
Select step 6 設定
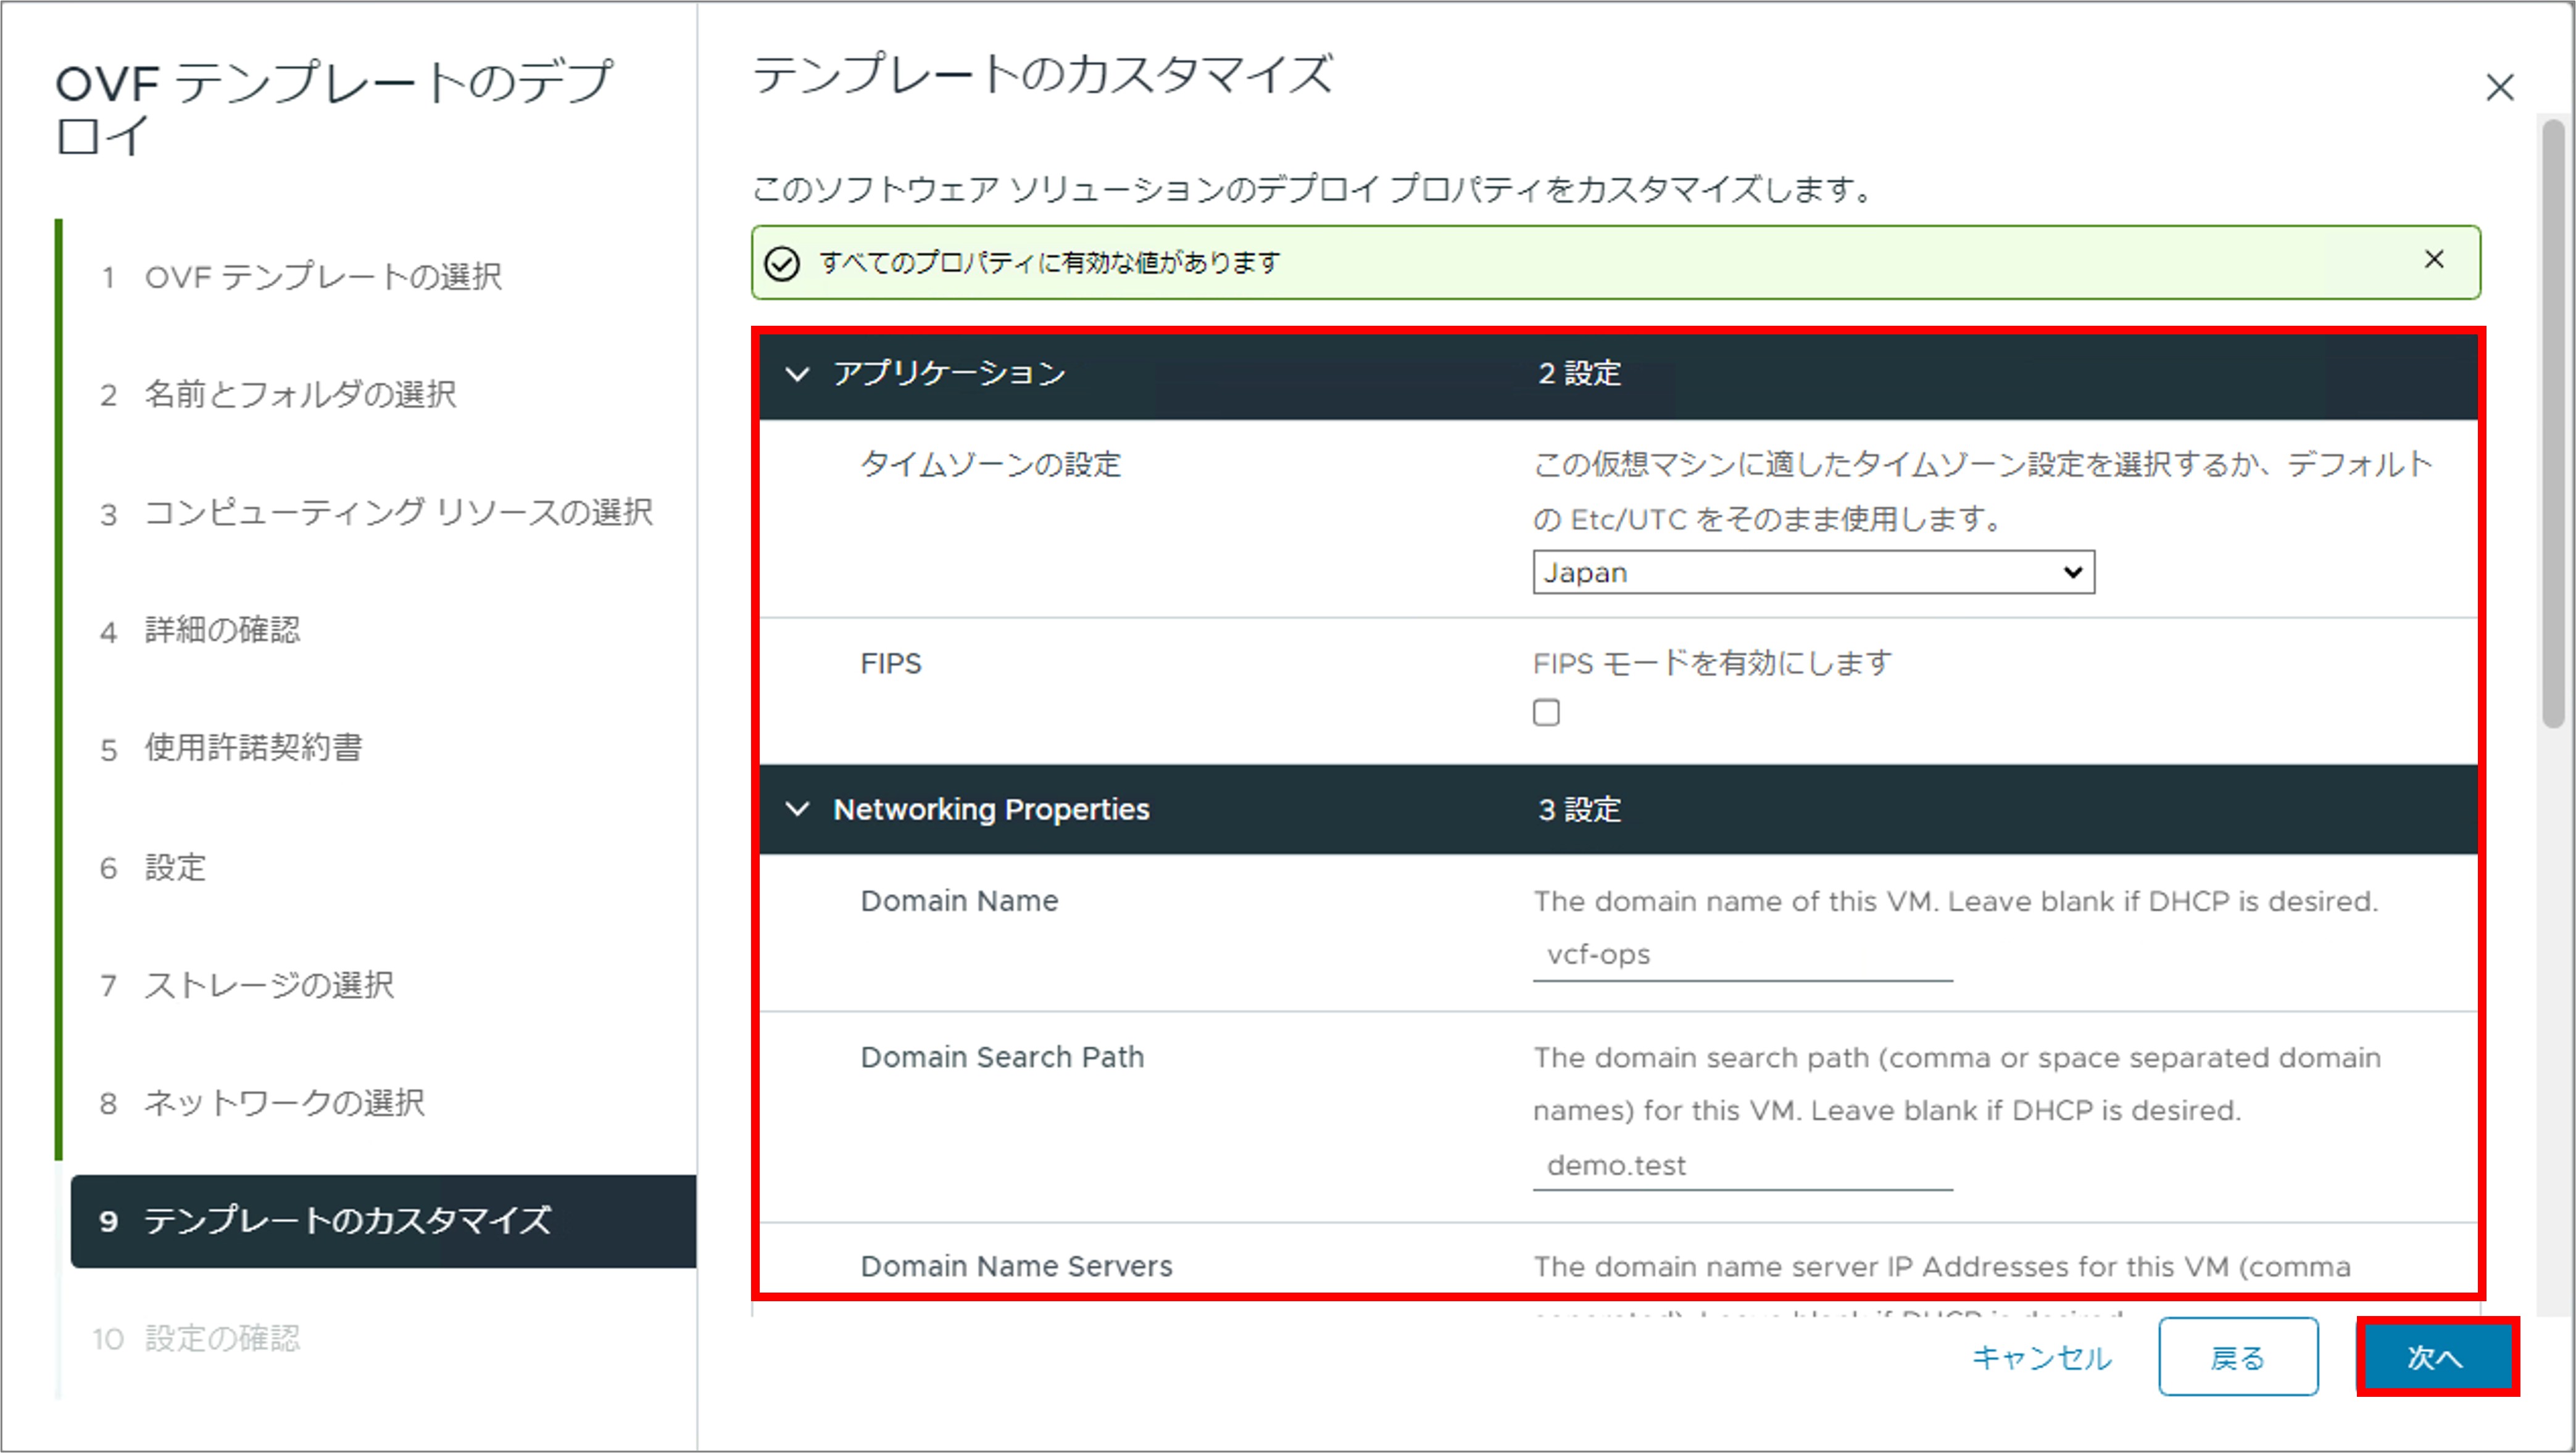[175, 867]
